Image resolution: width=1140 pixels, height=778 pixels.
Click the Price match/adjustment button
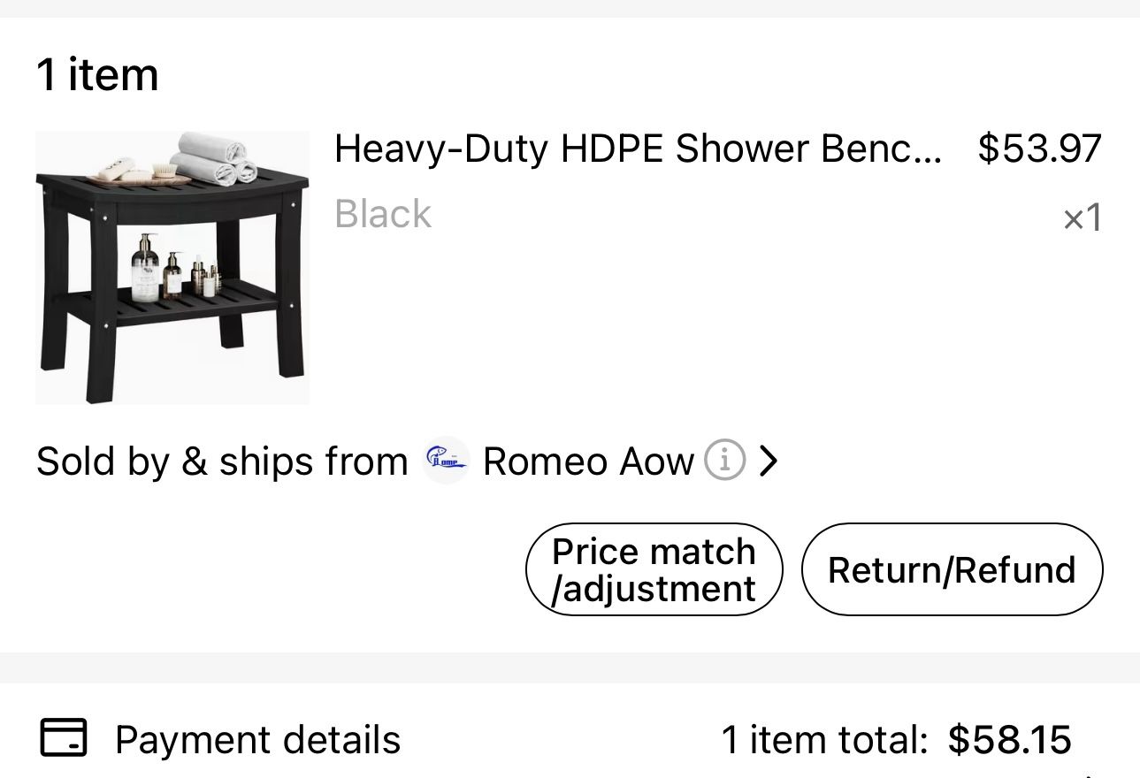click(654, 568)
